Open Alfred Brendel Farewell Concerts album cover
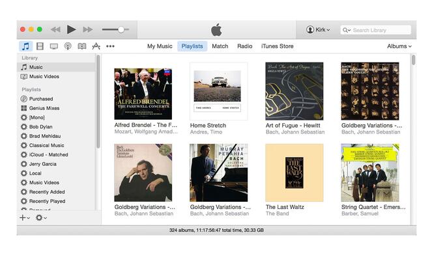The image size is (430, 254). pyautogui.click(x=143, y=94)
